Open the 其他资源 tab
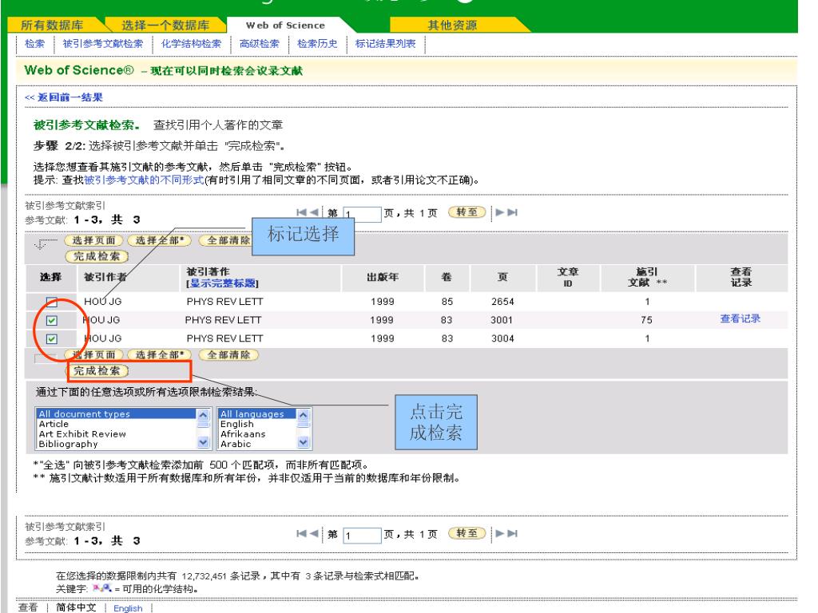Viewport: 818px width, 613px height. click(452, 25)
